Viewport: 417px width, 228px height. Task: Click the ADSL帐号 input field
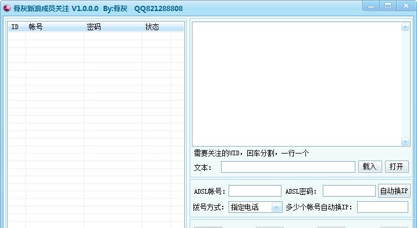click(x=255, y=191)
